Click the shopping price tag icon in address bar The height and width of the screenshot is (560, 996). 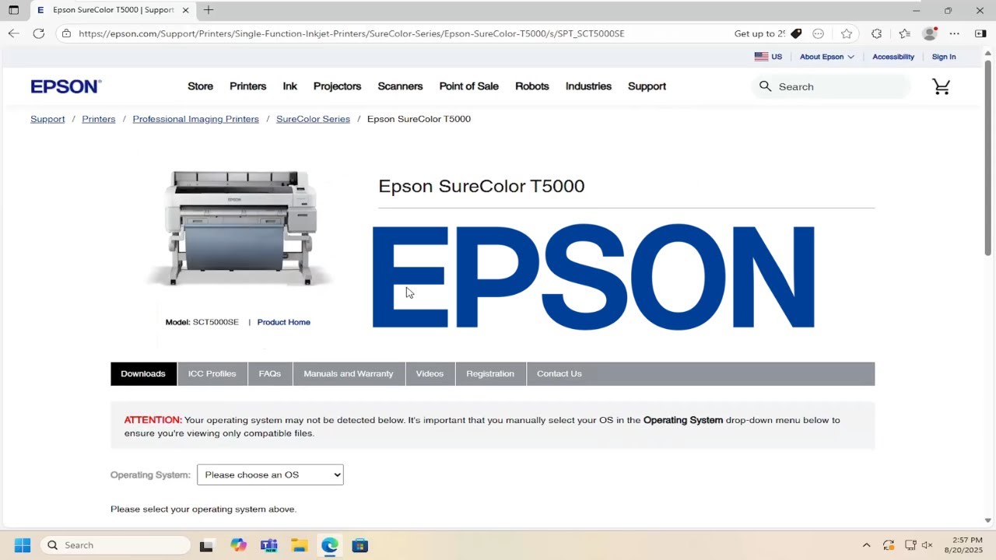796,33
